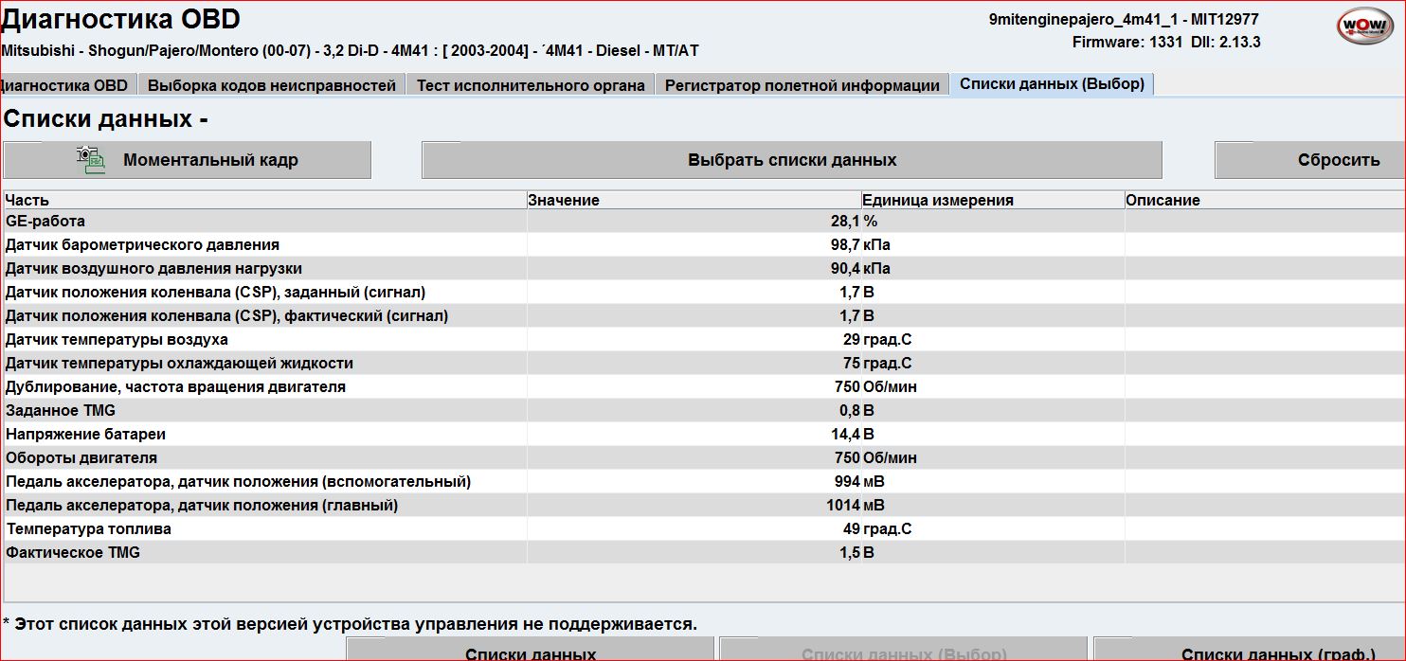Go to Тест исполнительного органа tab

point(531,85)
